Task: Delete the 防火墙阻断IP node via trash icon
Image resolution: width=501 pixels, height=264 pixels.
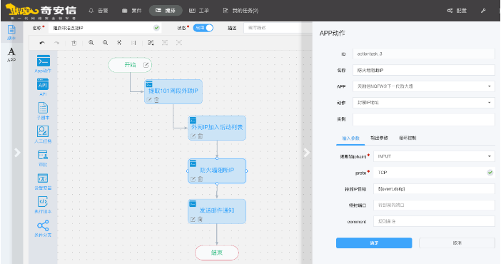Action: pyautogui.click(x=201, y=179)
